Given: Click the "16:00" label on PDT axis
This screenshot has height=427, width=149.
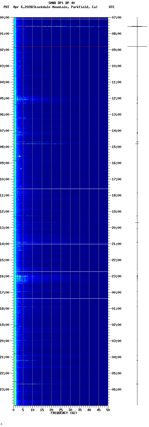Looking at the screenshot, I should [x=5, y=276].
